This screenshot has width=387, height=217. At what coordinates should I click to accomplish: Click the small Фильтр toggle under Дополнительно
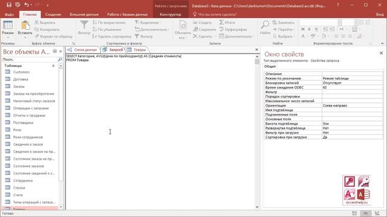(144, 36)
